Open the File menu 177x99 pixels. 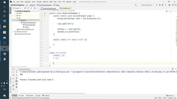pos(14,2)
